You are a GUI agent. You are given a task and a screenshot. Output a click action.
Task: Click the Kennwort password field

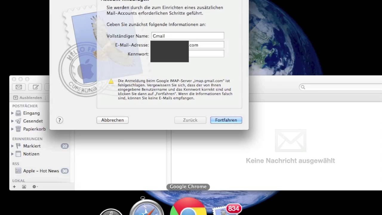pos(188,54)
